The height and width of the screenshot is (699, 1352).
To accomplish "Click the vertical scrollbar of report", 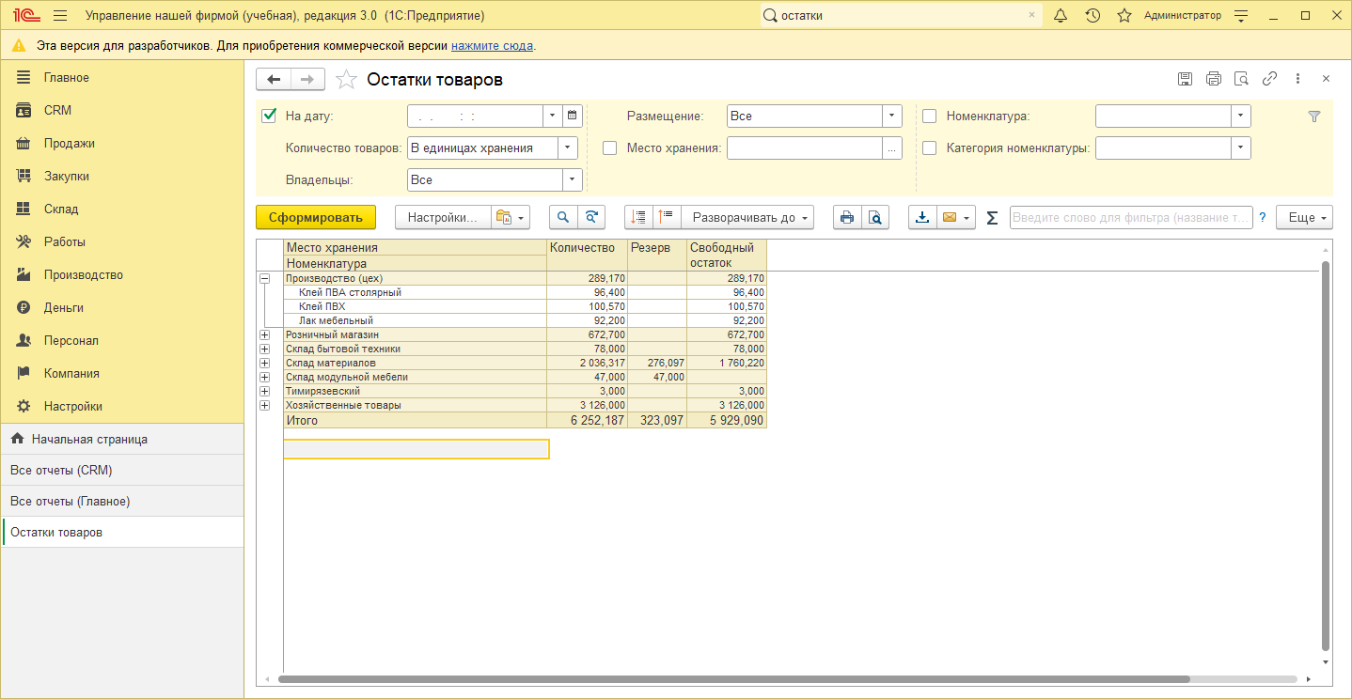I will pyautogui.click(x=1326, y=456).
